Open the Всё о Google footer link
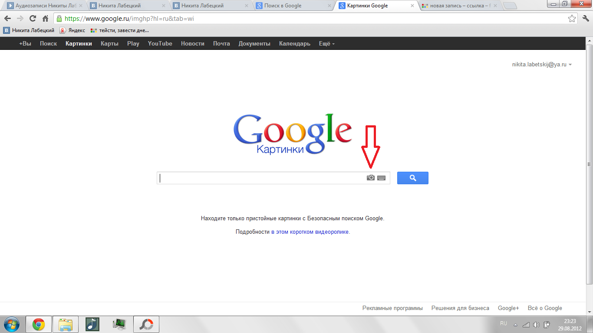This screenshot has height=333, width=593. pos(545,308)
